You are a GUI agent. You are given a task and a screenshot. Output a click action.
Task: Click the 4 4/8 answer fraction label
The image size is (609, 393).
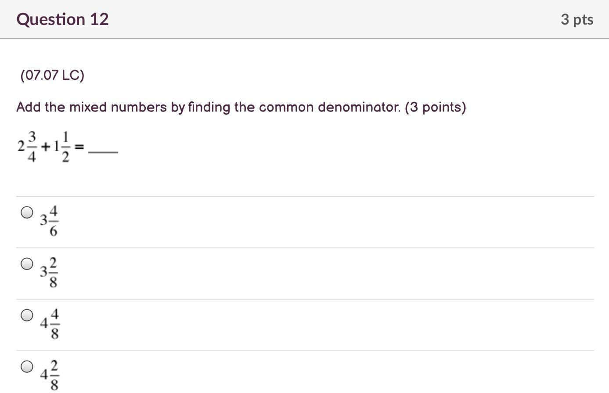[x=49, y=324]
